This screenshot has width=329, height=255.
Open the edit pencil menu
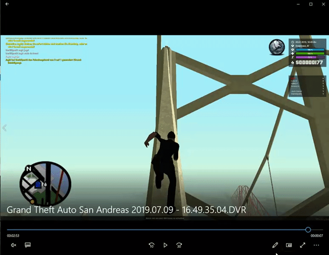(x=275, y=245)
